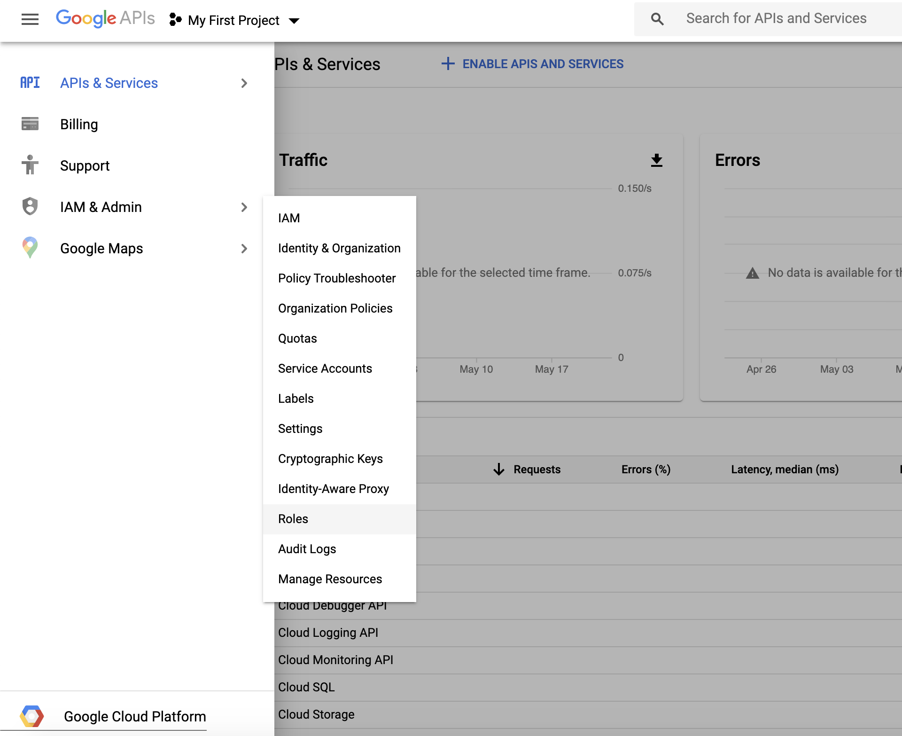Select Roles in the IAM submenu
The image size is (902, 736).
click(x=293, y=519)
